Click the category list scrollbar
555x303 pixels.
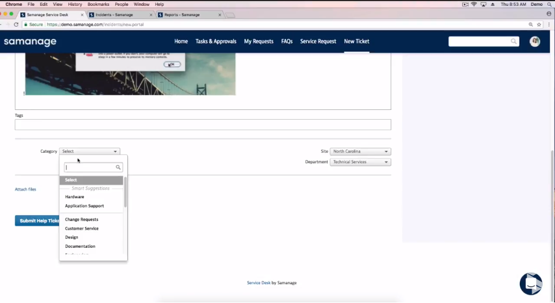[x=125, y=192]
